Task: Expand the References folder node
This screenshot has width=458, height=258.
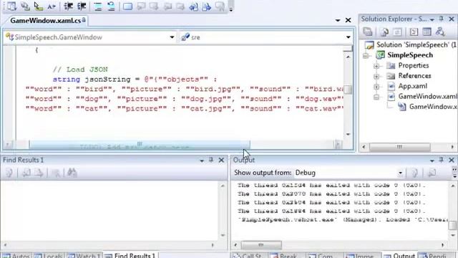Action: 376,77
